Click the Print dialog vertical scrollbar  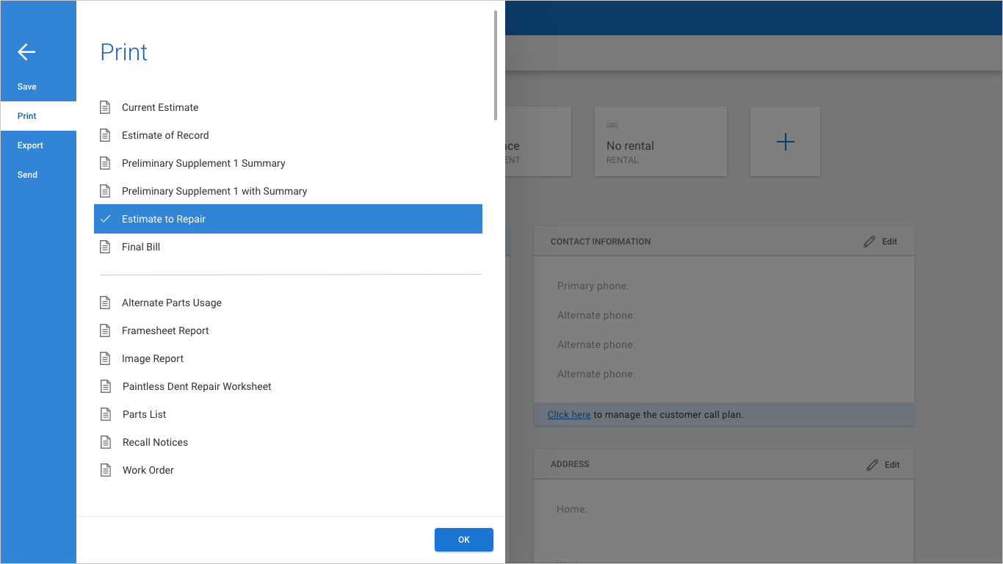496,65
